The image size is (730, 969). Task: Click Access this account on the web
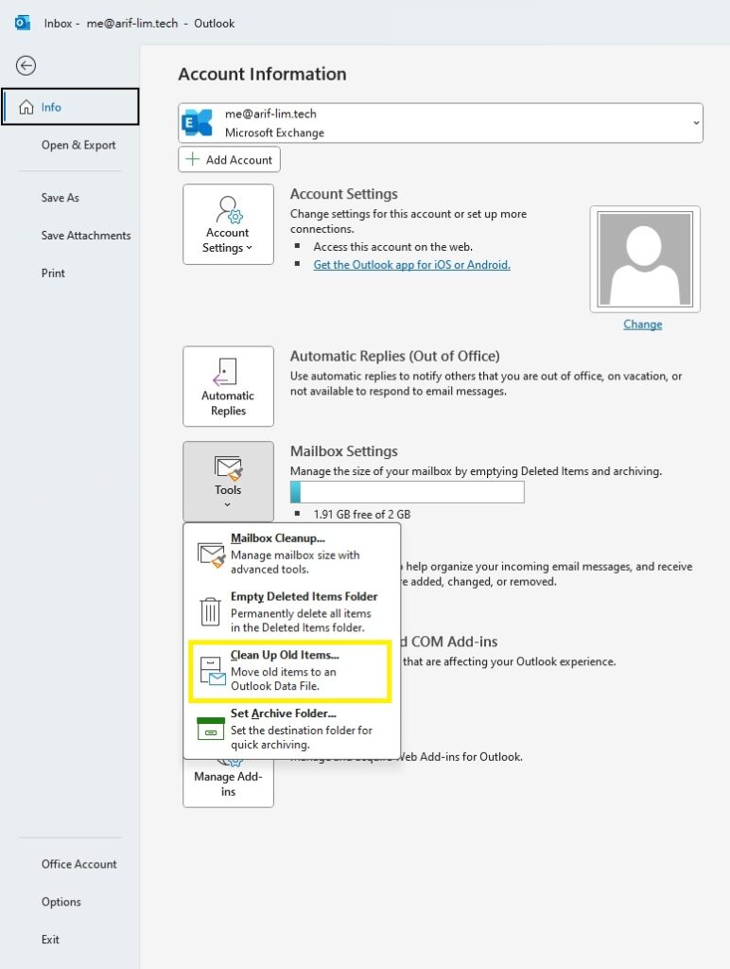pyautogui.click(x=392, y=247)
